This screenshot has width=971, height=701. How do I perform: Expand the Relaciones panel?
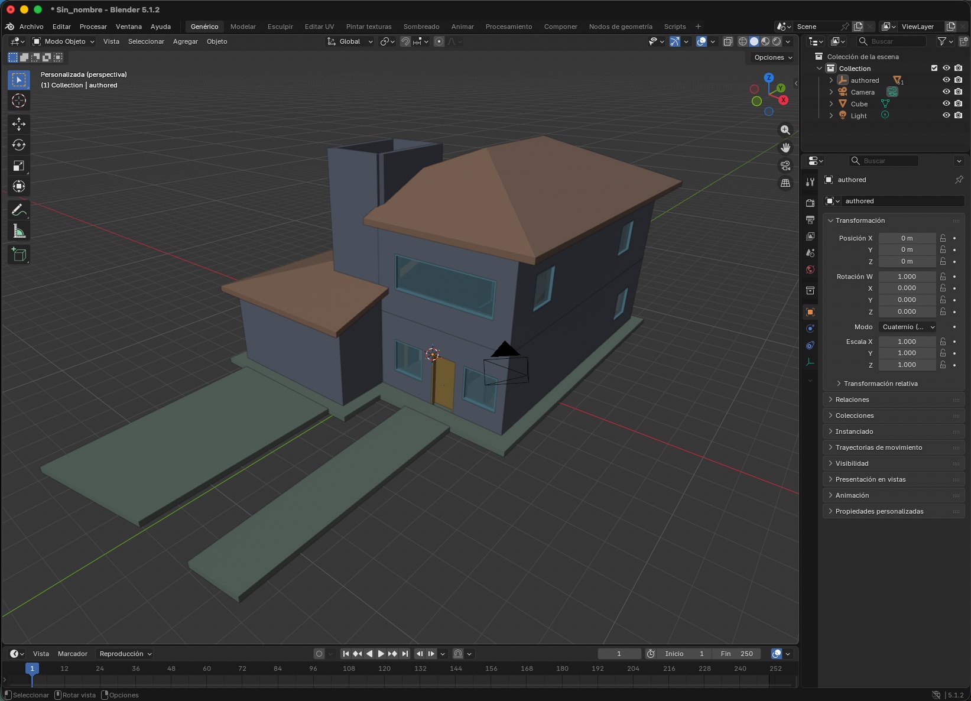click(x=894, y=400)
